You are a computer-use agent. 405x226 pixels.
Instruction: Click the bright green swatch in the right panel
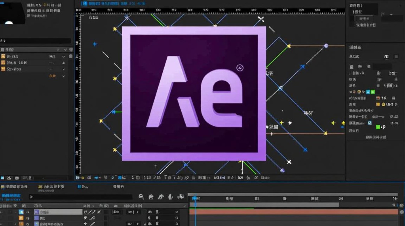(378, 127)
